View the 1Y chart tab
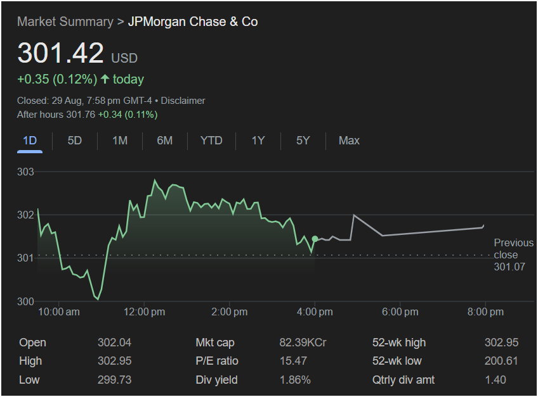The width and height of the screenshot is (538, 397). 258,141
